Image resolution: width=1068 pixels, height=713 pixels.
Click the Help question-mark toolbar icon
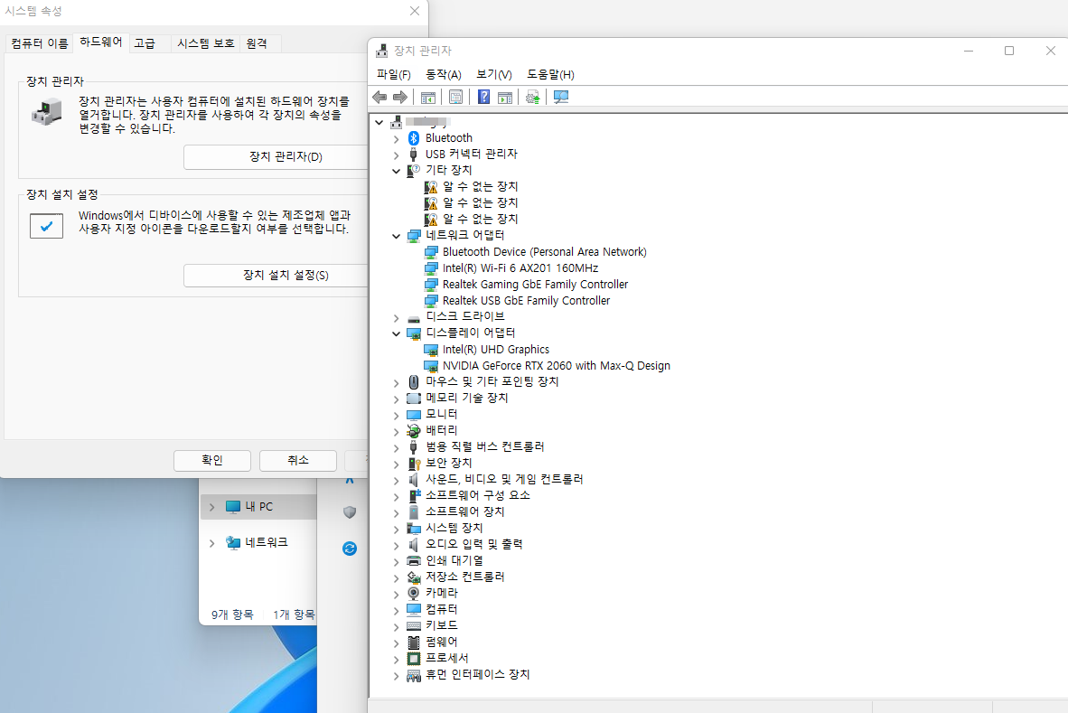pyautogui.click(x=483, y=98)
